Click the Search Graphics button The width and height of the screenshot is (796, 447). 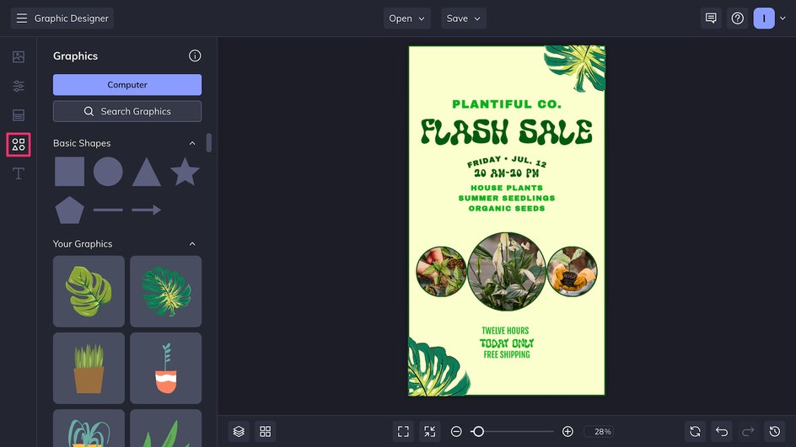click(127, 111)
